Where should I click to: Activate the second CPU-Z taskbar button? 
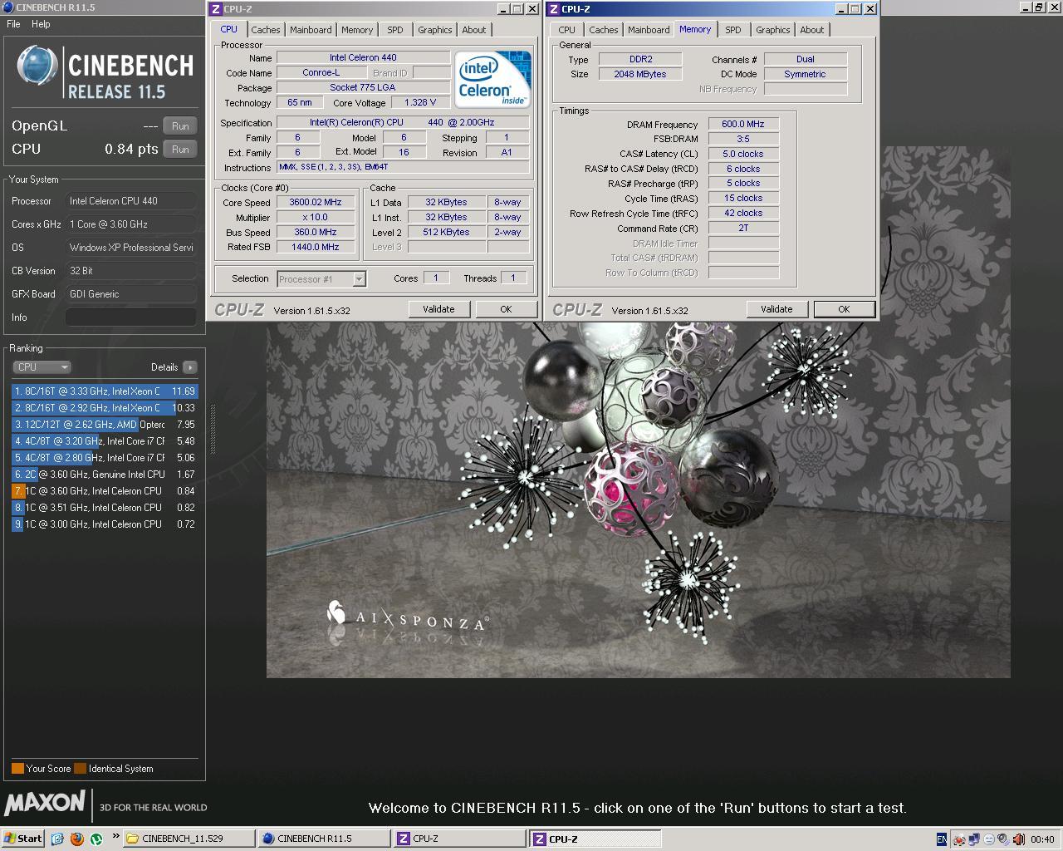coord(595,839)
